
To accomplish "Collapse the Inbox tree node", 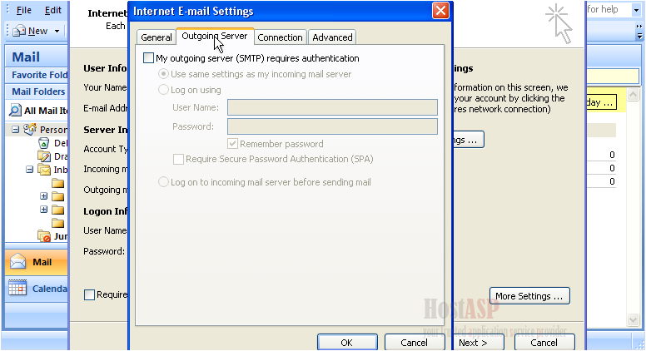I will click(29, 170).
